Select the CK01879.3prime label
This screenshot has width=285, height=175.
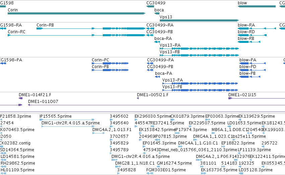pos(188,116)
